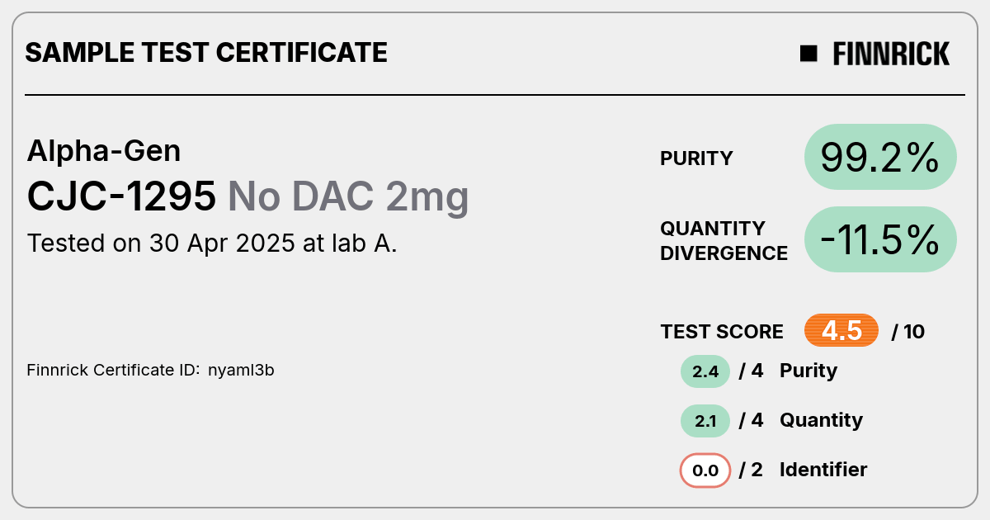Click the No DAC 2mg variant text
The height and width of the screenshot is (520, 990).
(x=348, y=196)
